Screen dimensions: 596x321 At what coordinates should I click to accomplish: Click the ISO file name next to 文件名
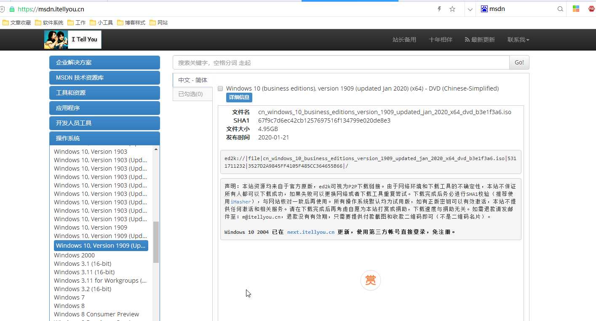[385, 112]
